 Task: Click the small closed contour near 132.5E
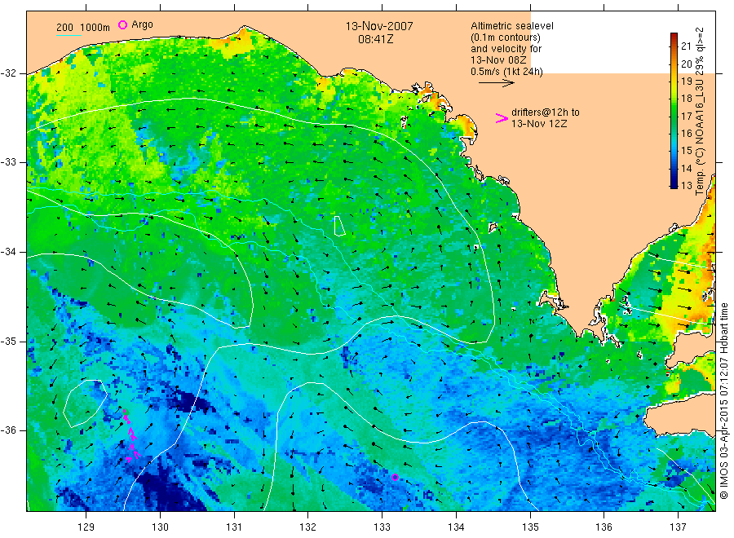(339, 226)
